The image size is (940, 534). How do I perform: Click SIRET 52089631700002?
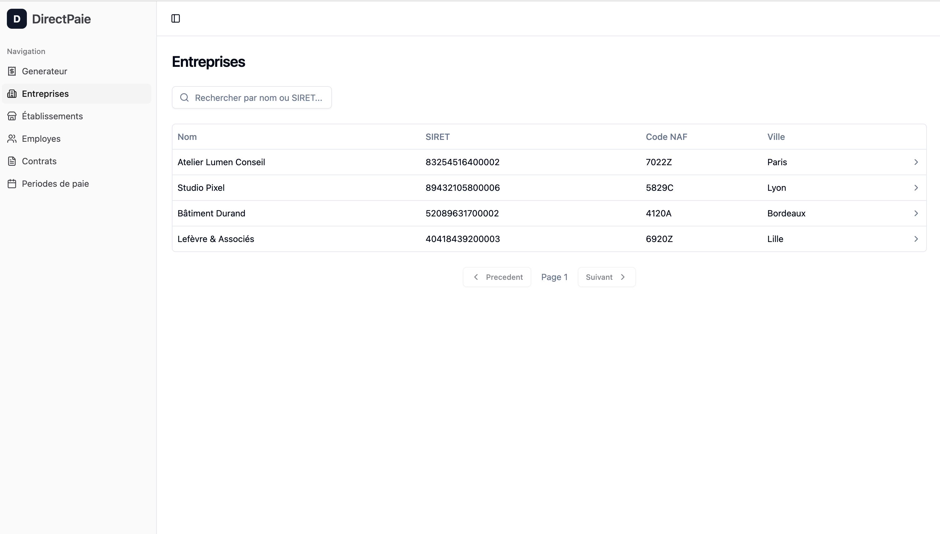(462, 214)
